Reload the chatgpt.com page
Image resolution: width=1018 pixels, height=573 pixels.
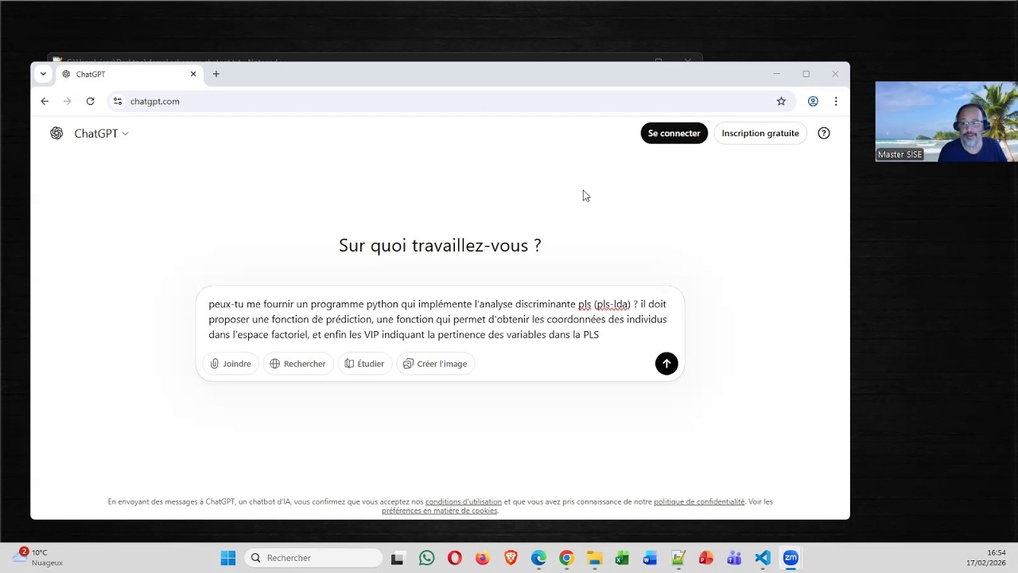(x=90, y=101)
